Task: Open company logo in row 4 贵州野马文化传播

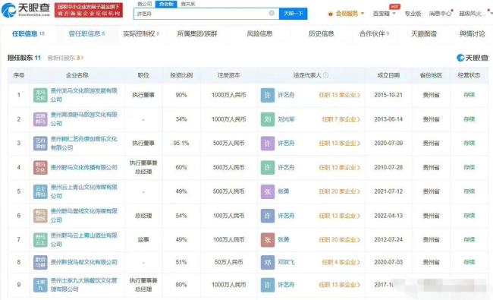Action: tap(40, 168)
